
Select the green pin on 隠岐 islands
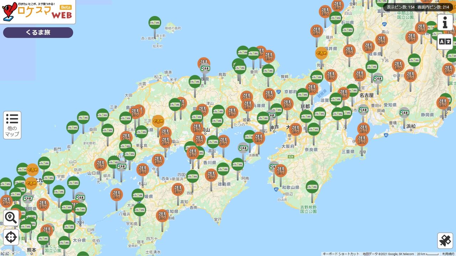[x=155, y=23]
